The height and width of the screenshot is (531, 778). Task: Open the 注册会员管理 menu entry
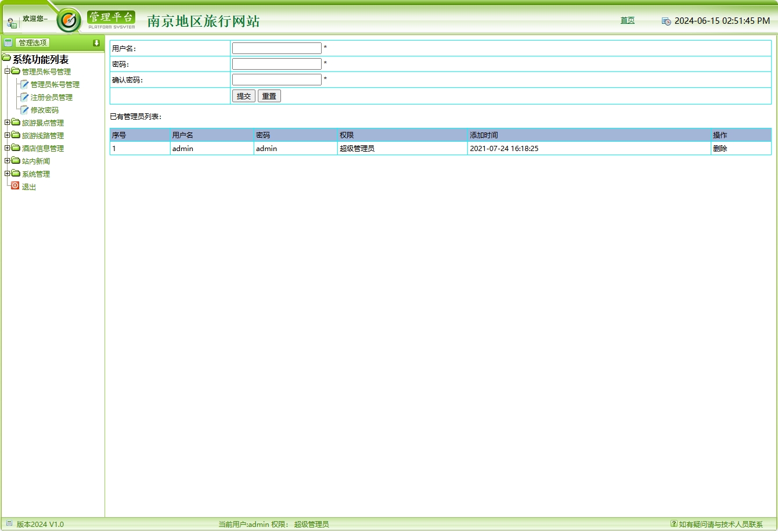coord(52,98)
